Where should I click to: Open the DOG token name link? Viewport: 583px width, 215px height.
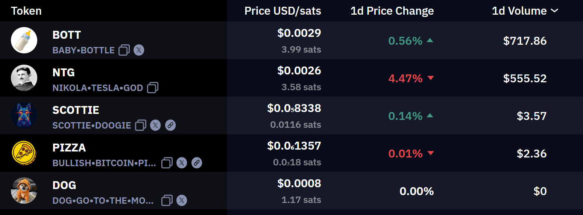tap(64, 185)
